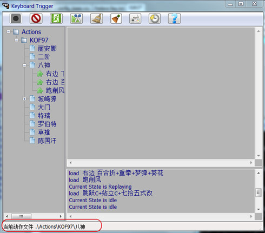This screenshot has height=233, width=265.
Task: Click the tree panel horizontal scrollbar thumb
Action: point(21,216)
